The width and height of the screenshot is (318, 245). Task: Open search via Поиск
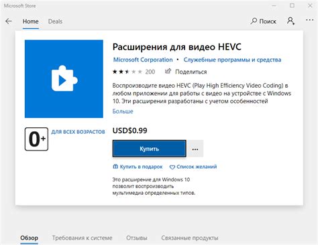[264, 21]
